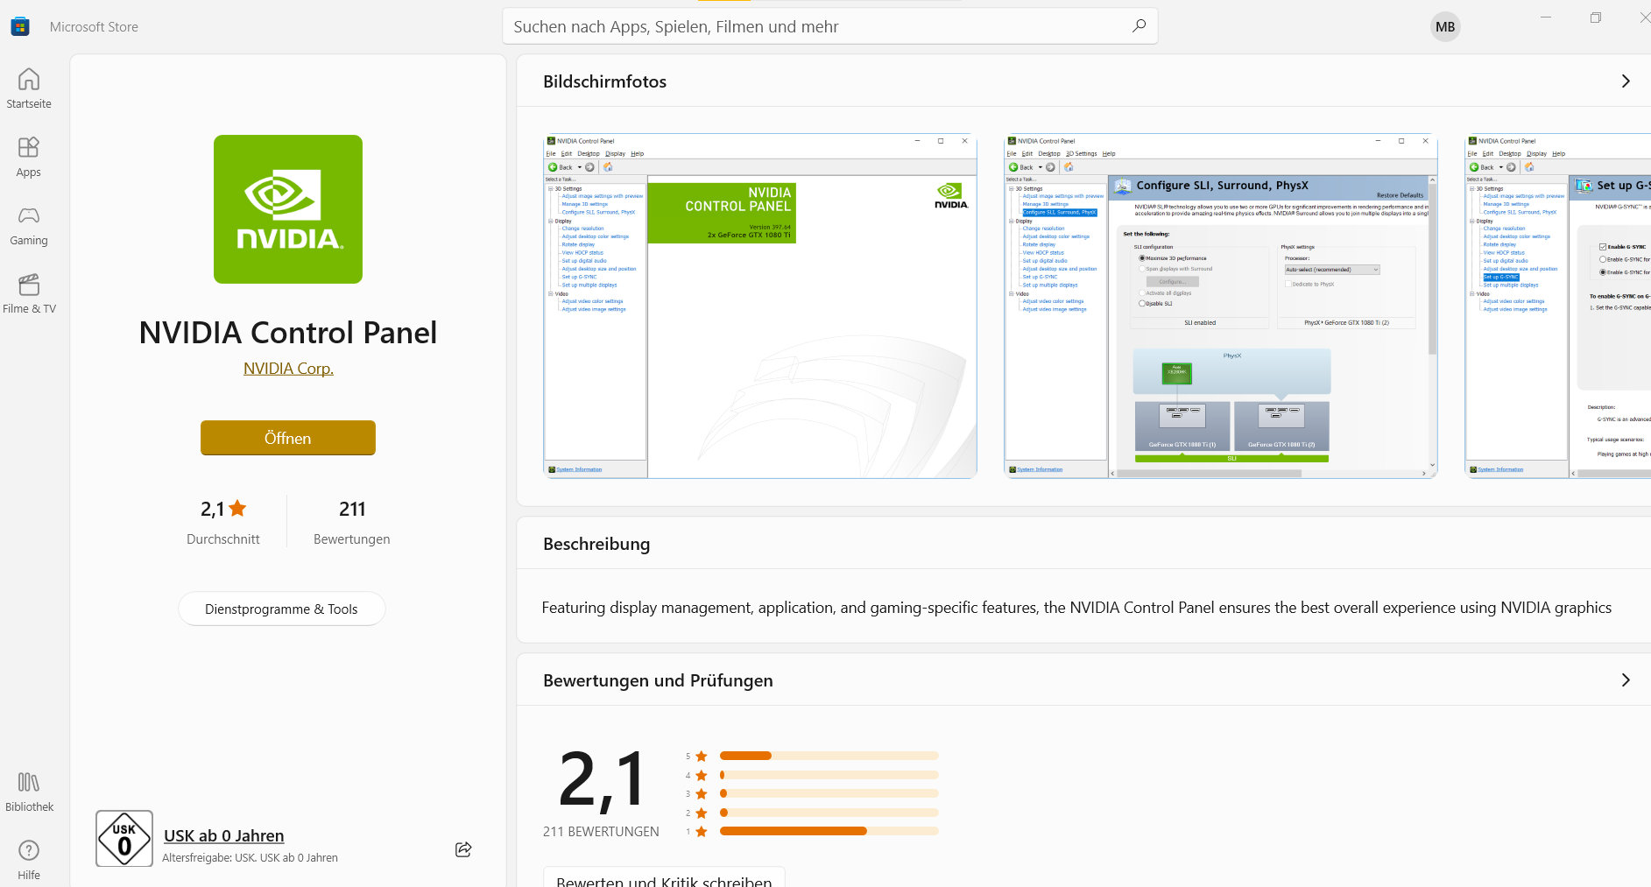Open the MB account profile avatar
Image resolution: width=1651 pixels, height=887 pixels.
tap(1445, 27)
